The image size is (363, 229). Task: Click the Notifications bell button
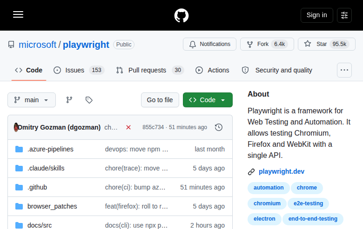click(x=209, y=44)
